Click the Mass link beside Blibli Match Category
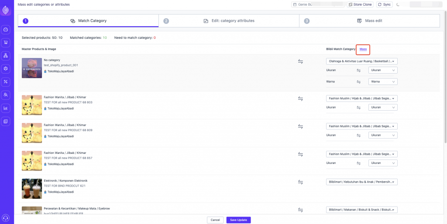447x224 pixels. point(363,49)
